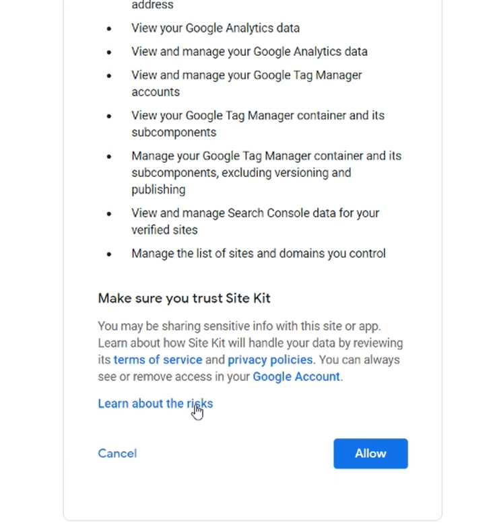Follow the Google Account link

[x=296, y=376]
